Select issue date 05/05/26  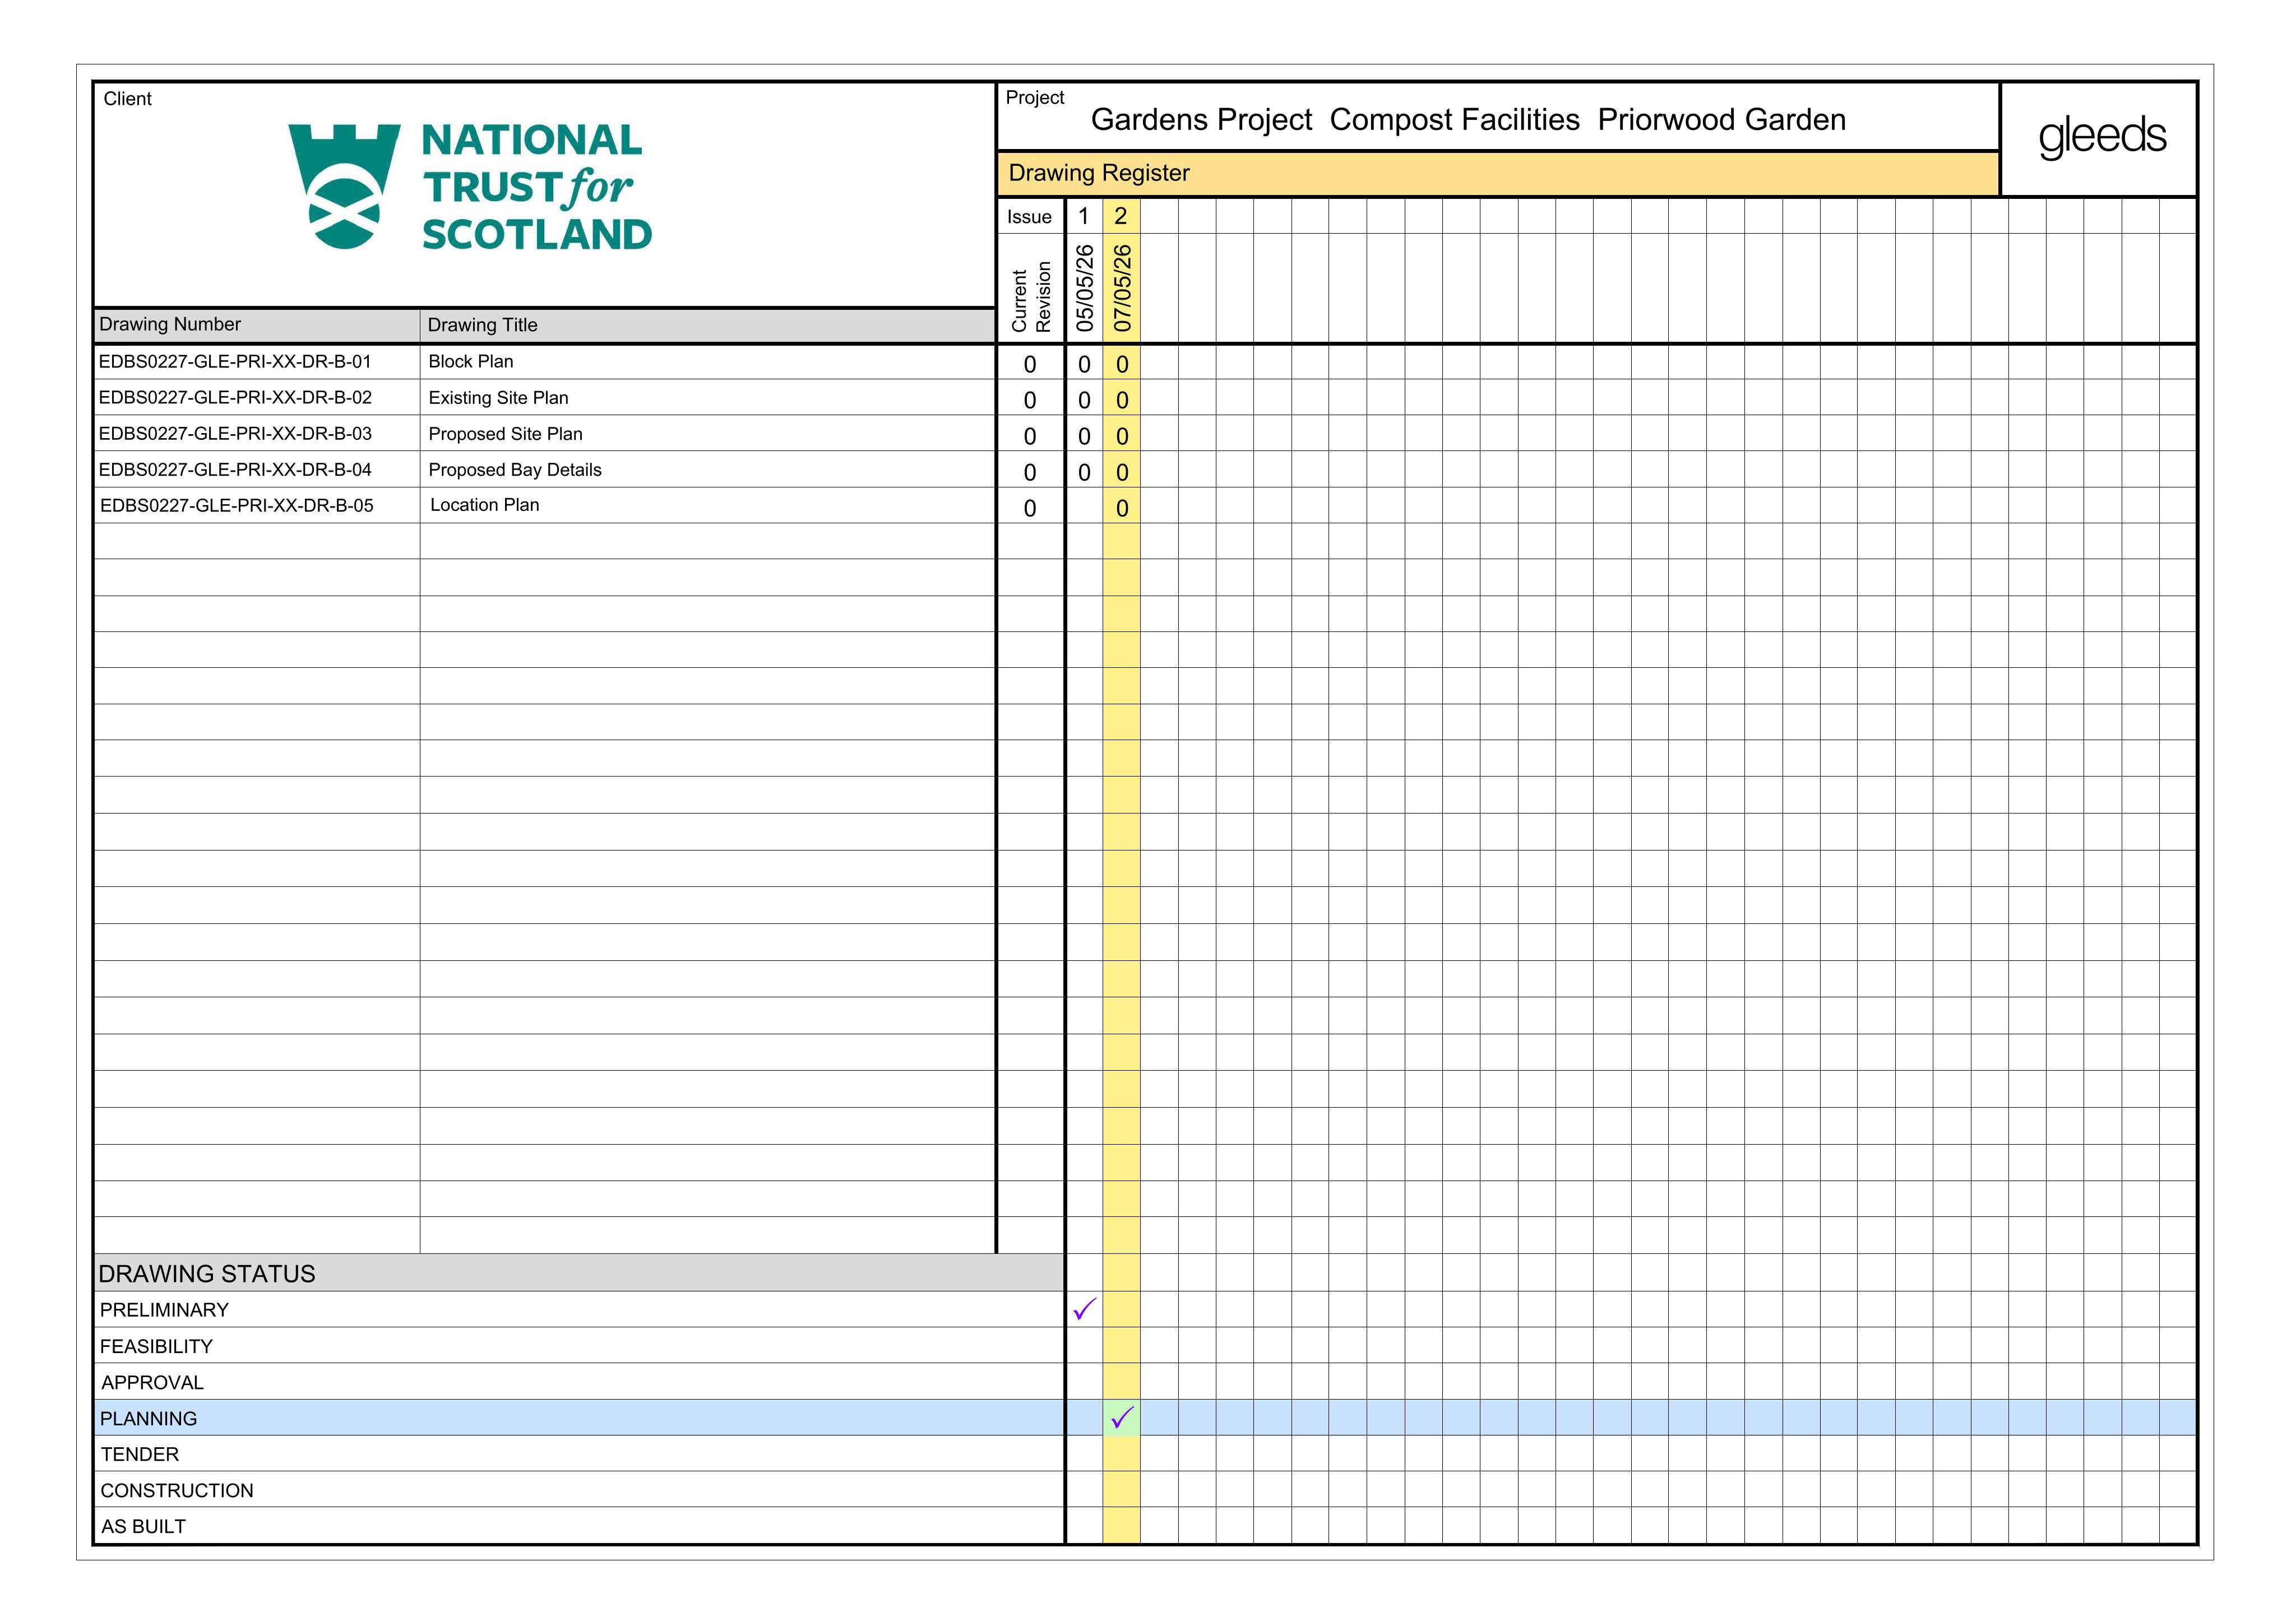(1085, 288)
